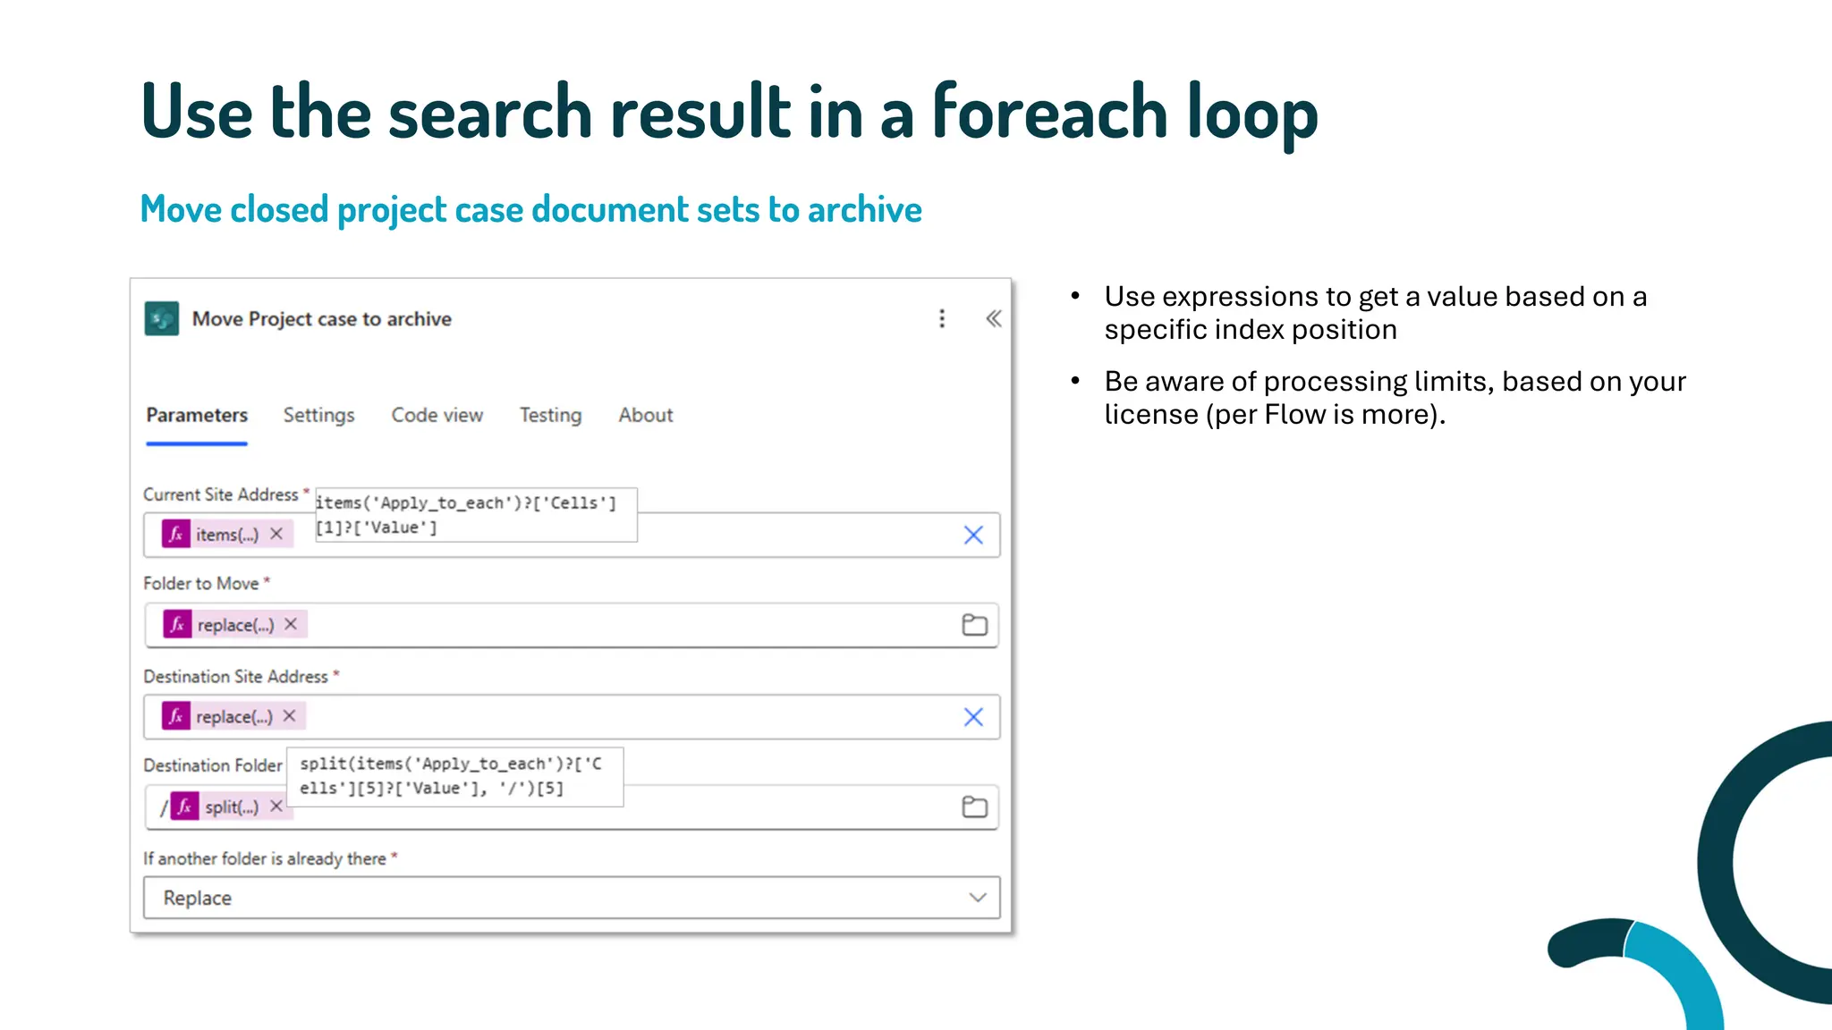The image size is (1832, 1030).
Task: Click the items('Apply_to_each') expression tooltip
Action: [x=476, y=515]
